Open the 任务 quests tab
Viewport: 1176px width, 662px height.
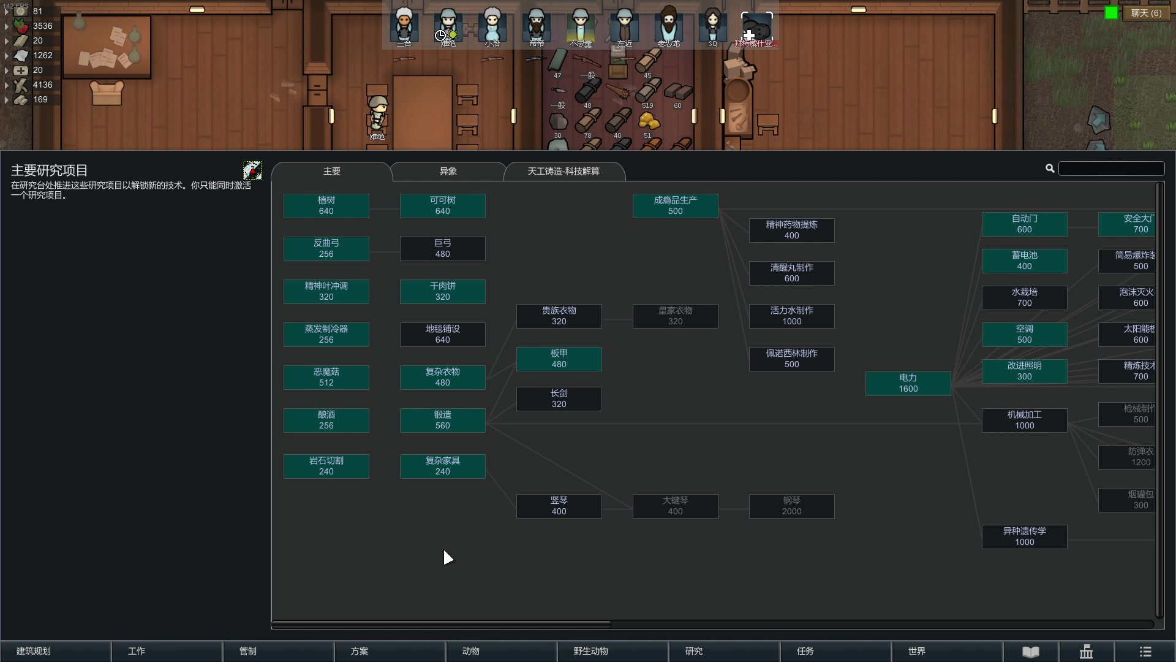[x=836, y=651]
